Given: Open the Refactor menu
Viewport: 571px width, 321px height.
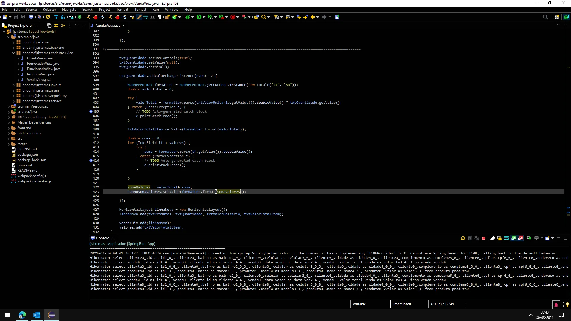Looking at the screenshot, I should coord(49,10).
